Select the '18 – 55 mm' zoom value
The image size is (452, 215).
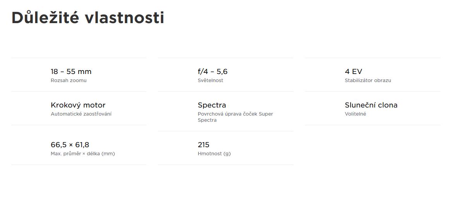pyautogui.click(x=71, y=72)
